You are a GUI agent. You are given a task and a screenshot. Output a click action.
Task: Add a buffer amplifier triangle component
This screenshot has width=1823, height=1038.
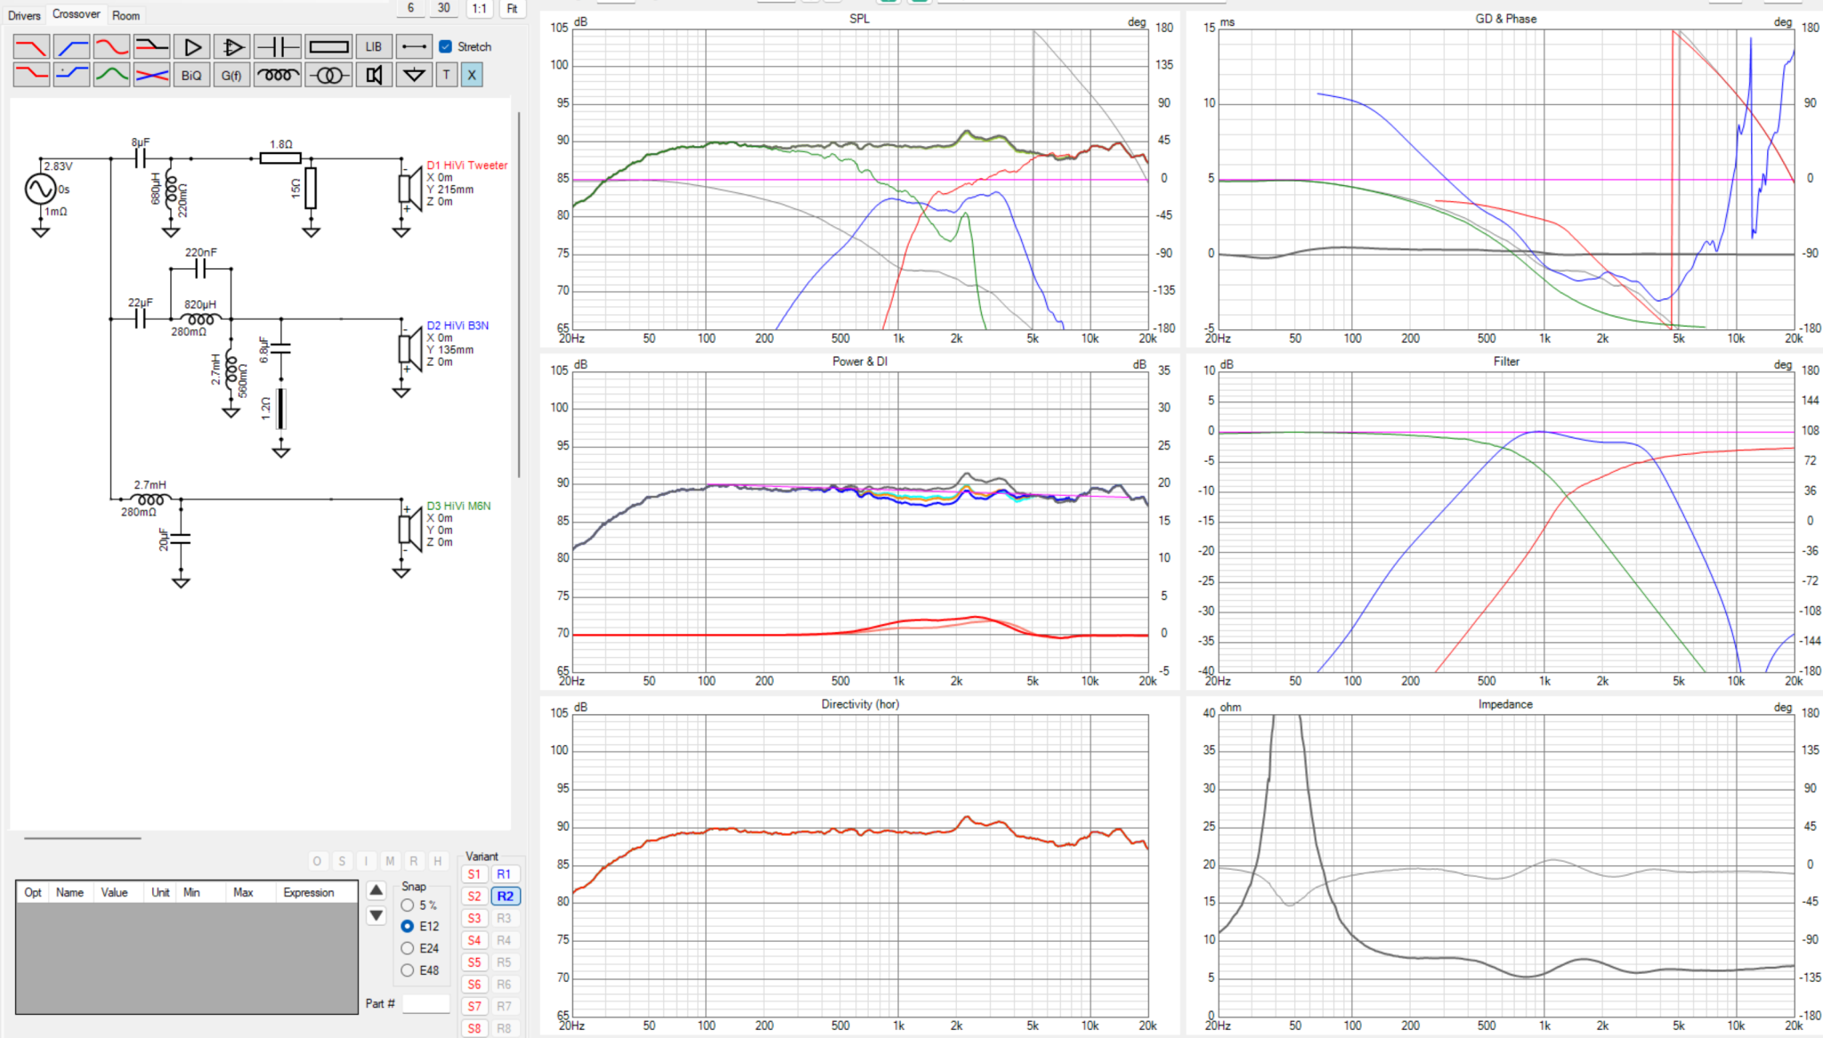[x=191, y=46]
